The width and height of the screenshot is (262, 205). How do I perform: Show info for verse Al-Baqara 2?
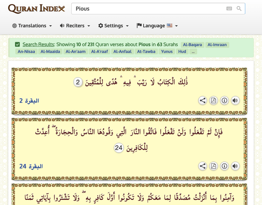click(x=224, y=100)
